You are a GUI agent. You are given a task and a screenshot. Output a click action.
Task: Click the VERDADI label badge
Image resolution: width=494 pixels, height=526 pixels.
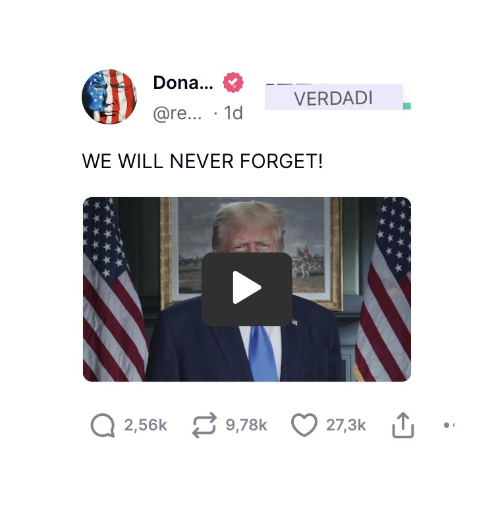333,98
